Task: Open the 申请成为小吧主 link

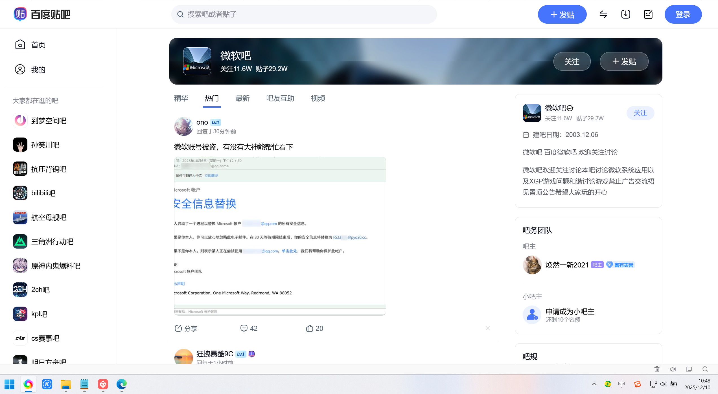Action: coord(570,311)
